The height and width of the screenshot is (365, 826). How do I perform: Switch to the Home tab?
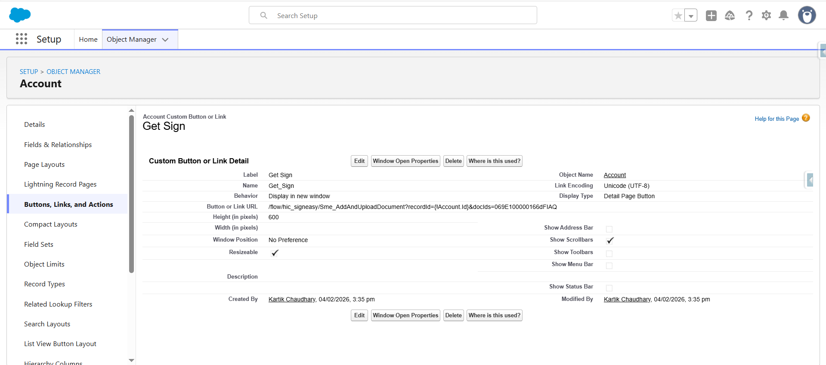point(88,40)
